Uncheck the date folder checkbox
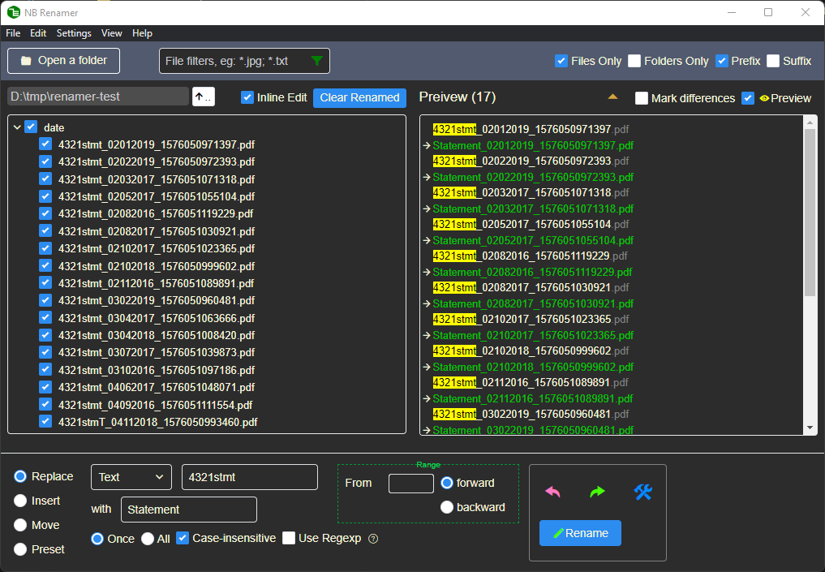This screenshot has width=825, height=572. [31, 127]
